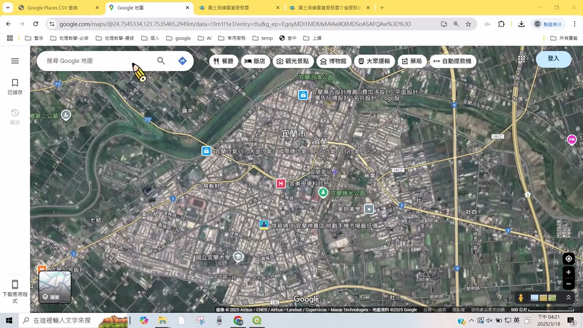Select the Street View pegman icon

(x=521, y=298)
